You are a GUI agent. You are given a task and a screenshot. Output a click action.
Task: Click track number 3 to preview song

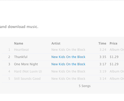(9, 64)
